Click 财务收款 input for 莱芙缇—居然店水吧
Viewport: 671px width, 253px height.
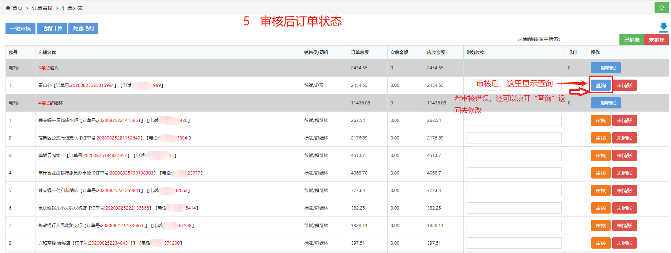(514, 120)
